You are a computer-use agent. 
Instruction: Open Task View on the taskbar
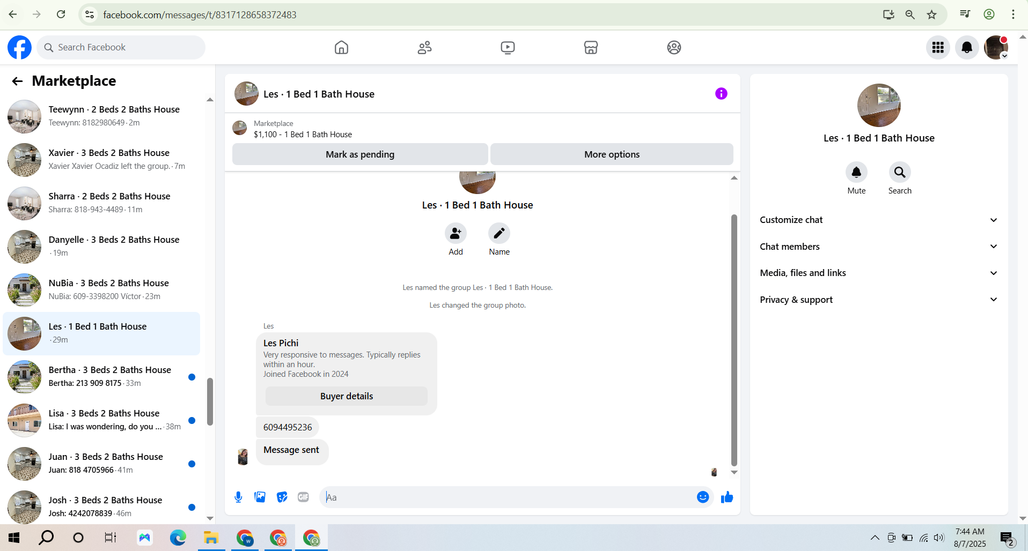coord(110,538)
